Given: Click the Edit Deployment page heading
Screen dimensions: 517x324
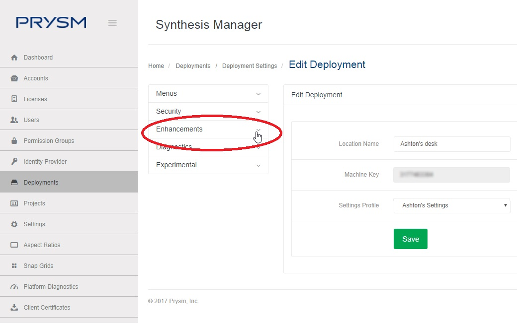Looking at the screenshot, I should 327,65.
